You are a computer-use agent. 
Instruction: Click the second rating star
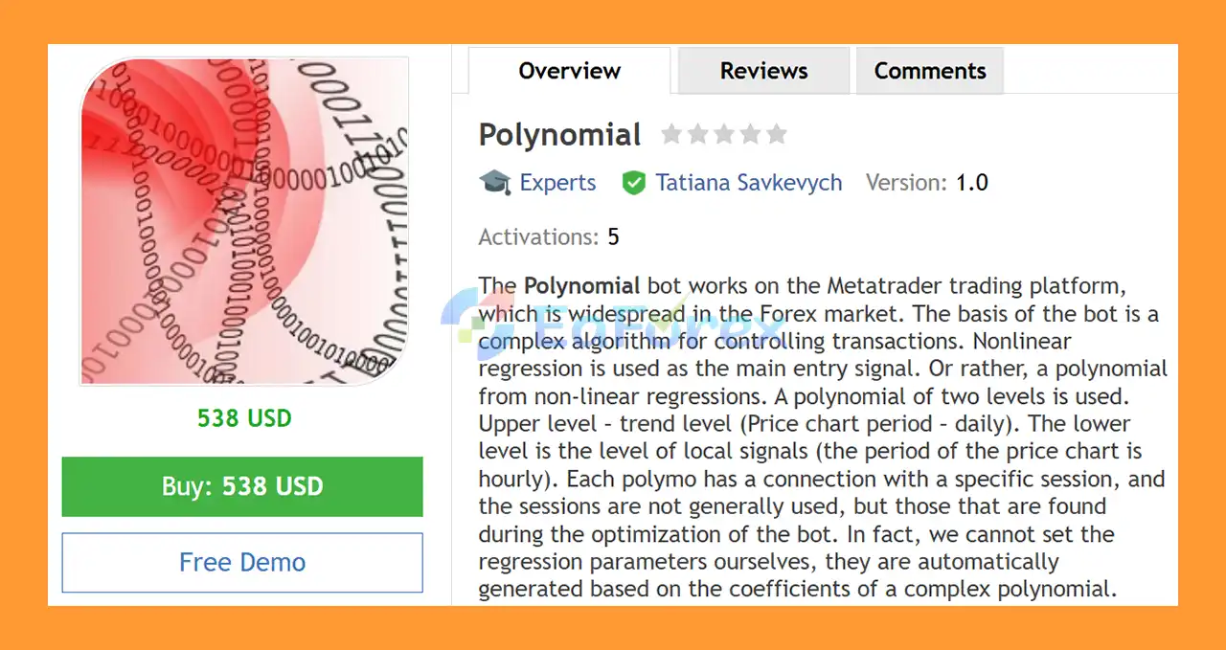697,134
